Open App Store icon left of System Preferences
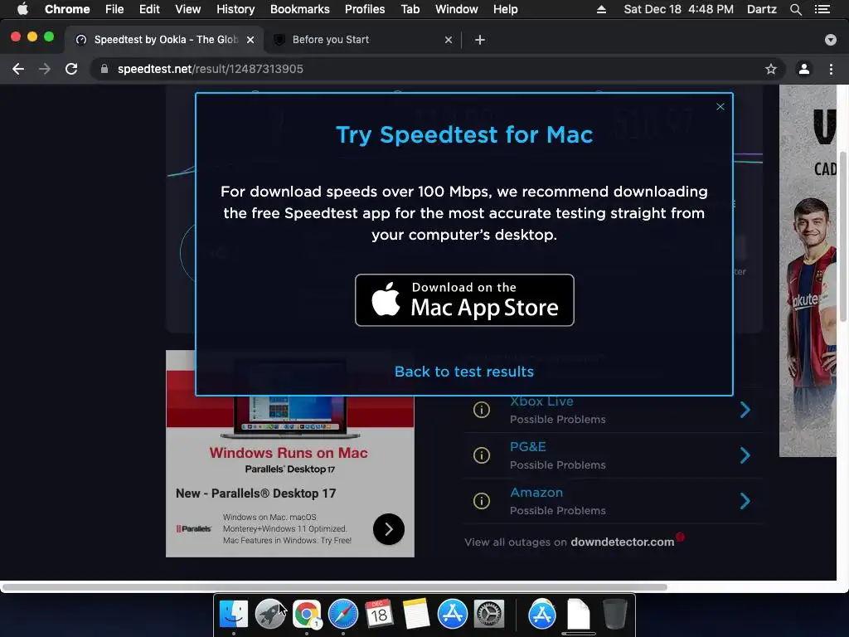The height and width of the screenshot is (637, 849). coord(452,614)
